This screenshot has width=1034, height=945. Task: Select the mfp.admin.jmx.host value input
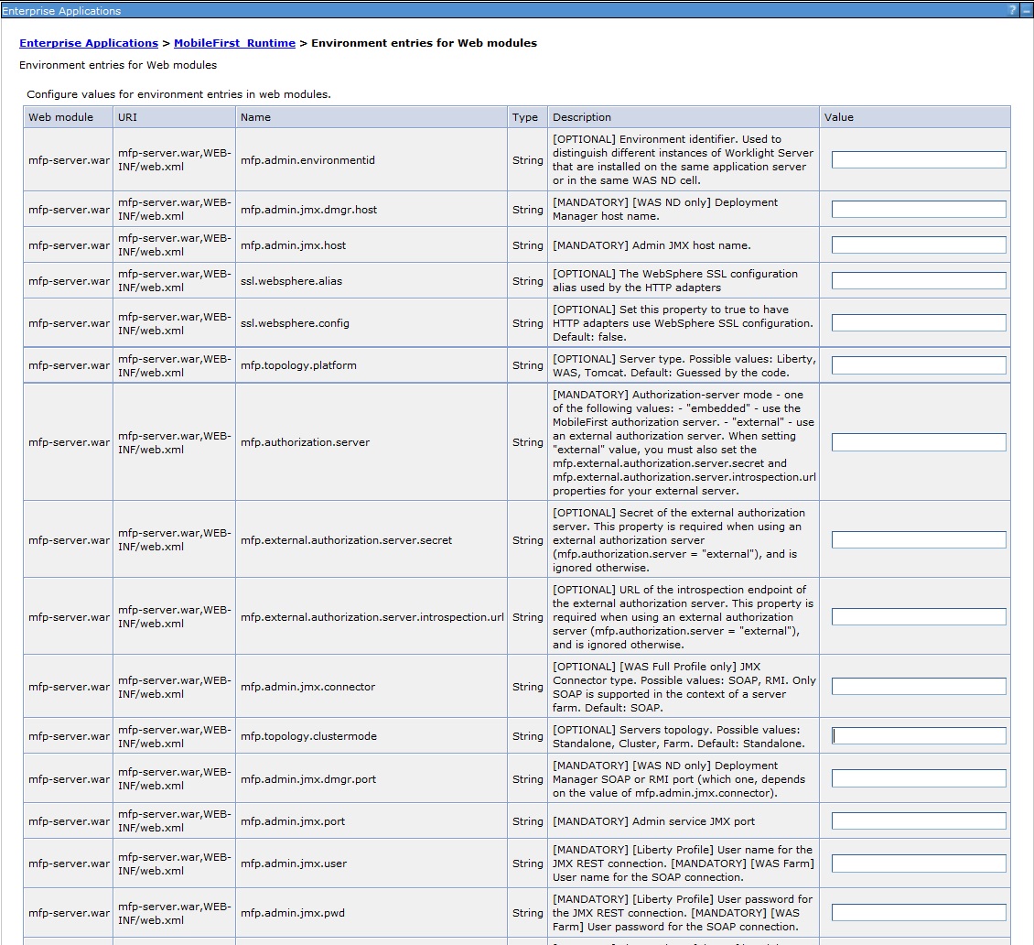tap(919, 244)
